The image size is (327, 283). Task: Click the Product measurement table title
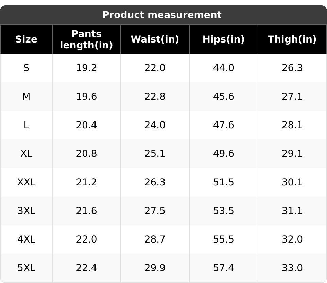[x=162, y=15]
